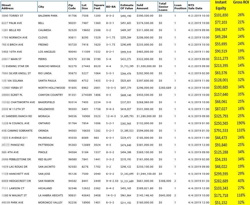Click the CANYON COUNTRY city cell
250x205 pixels.
[x=50, y=95]
